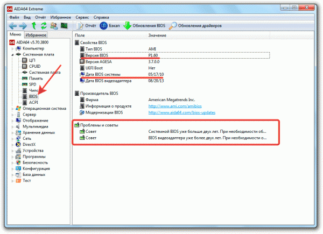Click the Значение column header
Image resolution: width=323 pixels, height=234 pixels.
coord(157,36)
